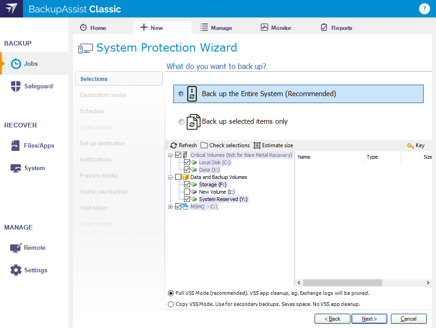The image size is (436, 328).
Task: Select Back up selected items only radio
Action: (181, 121)
